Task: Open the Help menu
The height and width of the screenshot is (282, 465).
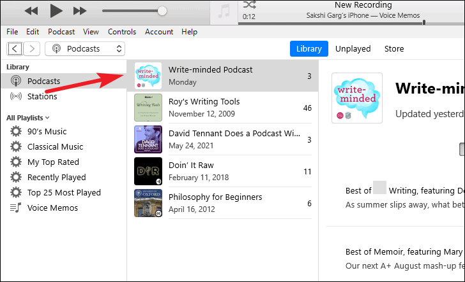Action: click(x=190, y=32)
